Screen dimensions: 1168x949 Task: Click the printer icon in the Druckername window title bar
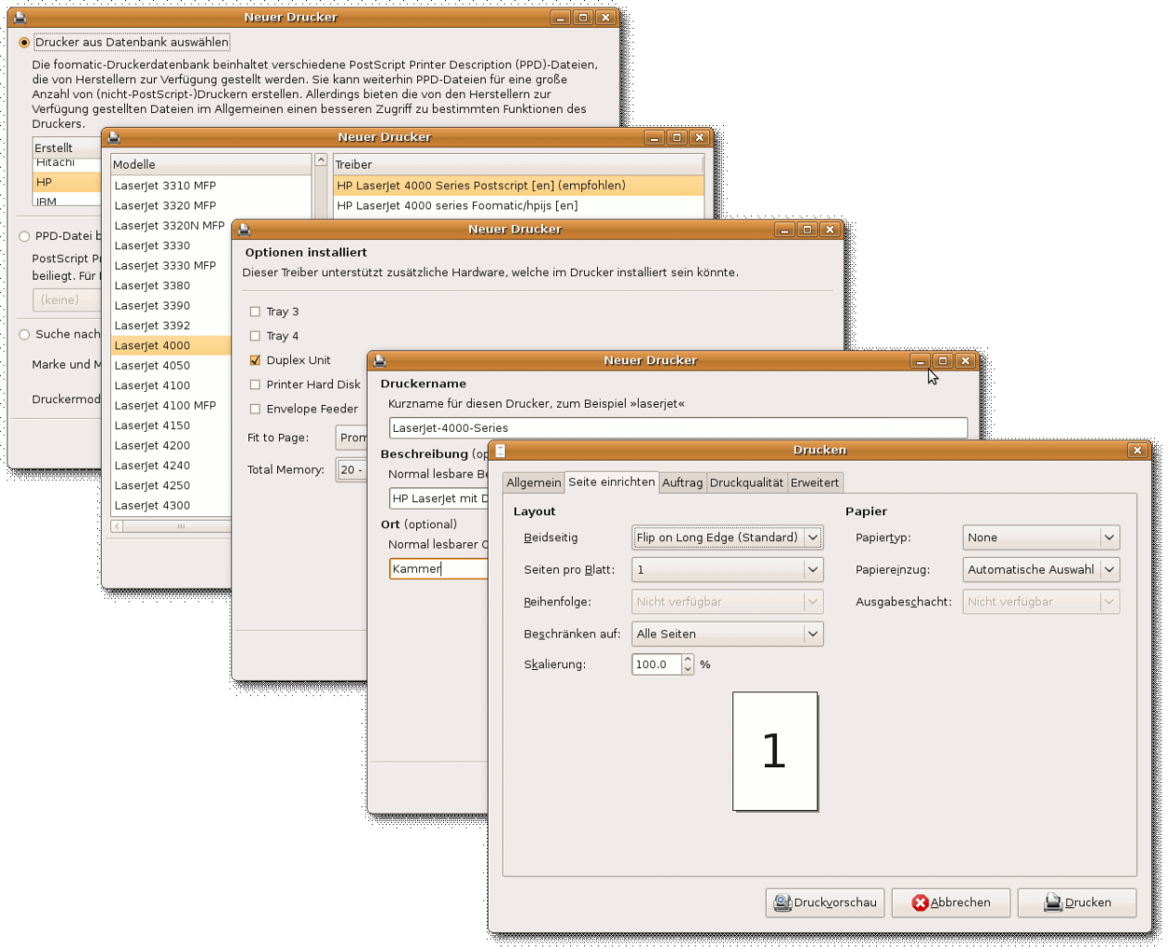[379, 361]
